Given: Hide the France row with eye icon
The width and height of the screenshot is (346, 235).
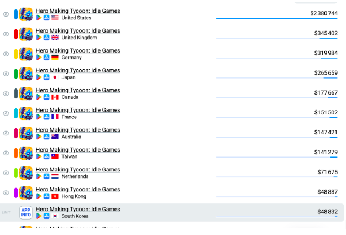Looking at the screenshot, I should pos(6,113).
